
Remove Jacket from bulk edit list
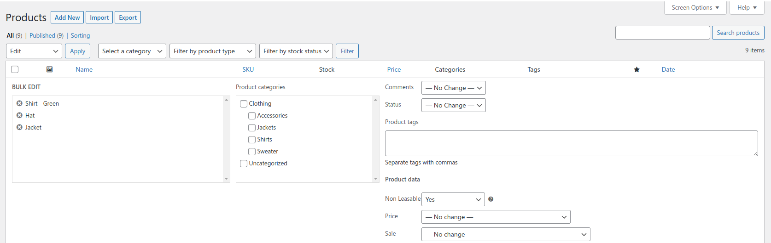pos(19,127)
